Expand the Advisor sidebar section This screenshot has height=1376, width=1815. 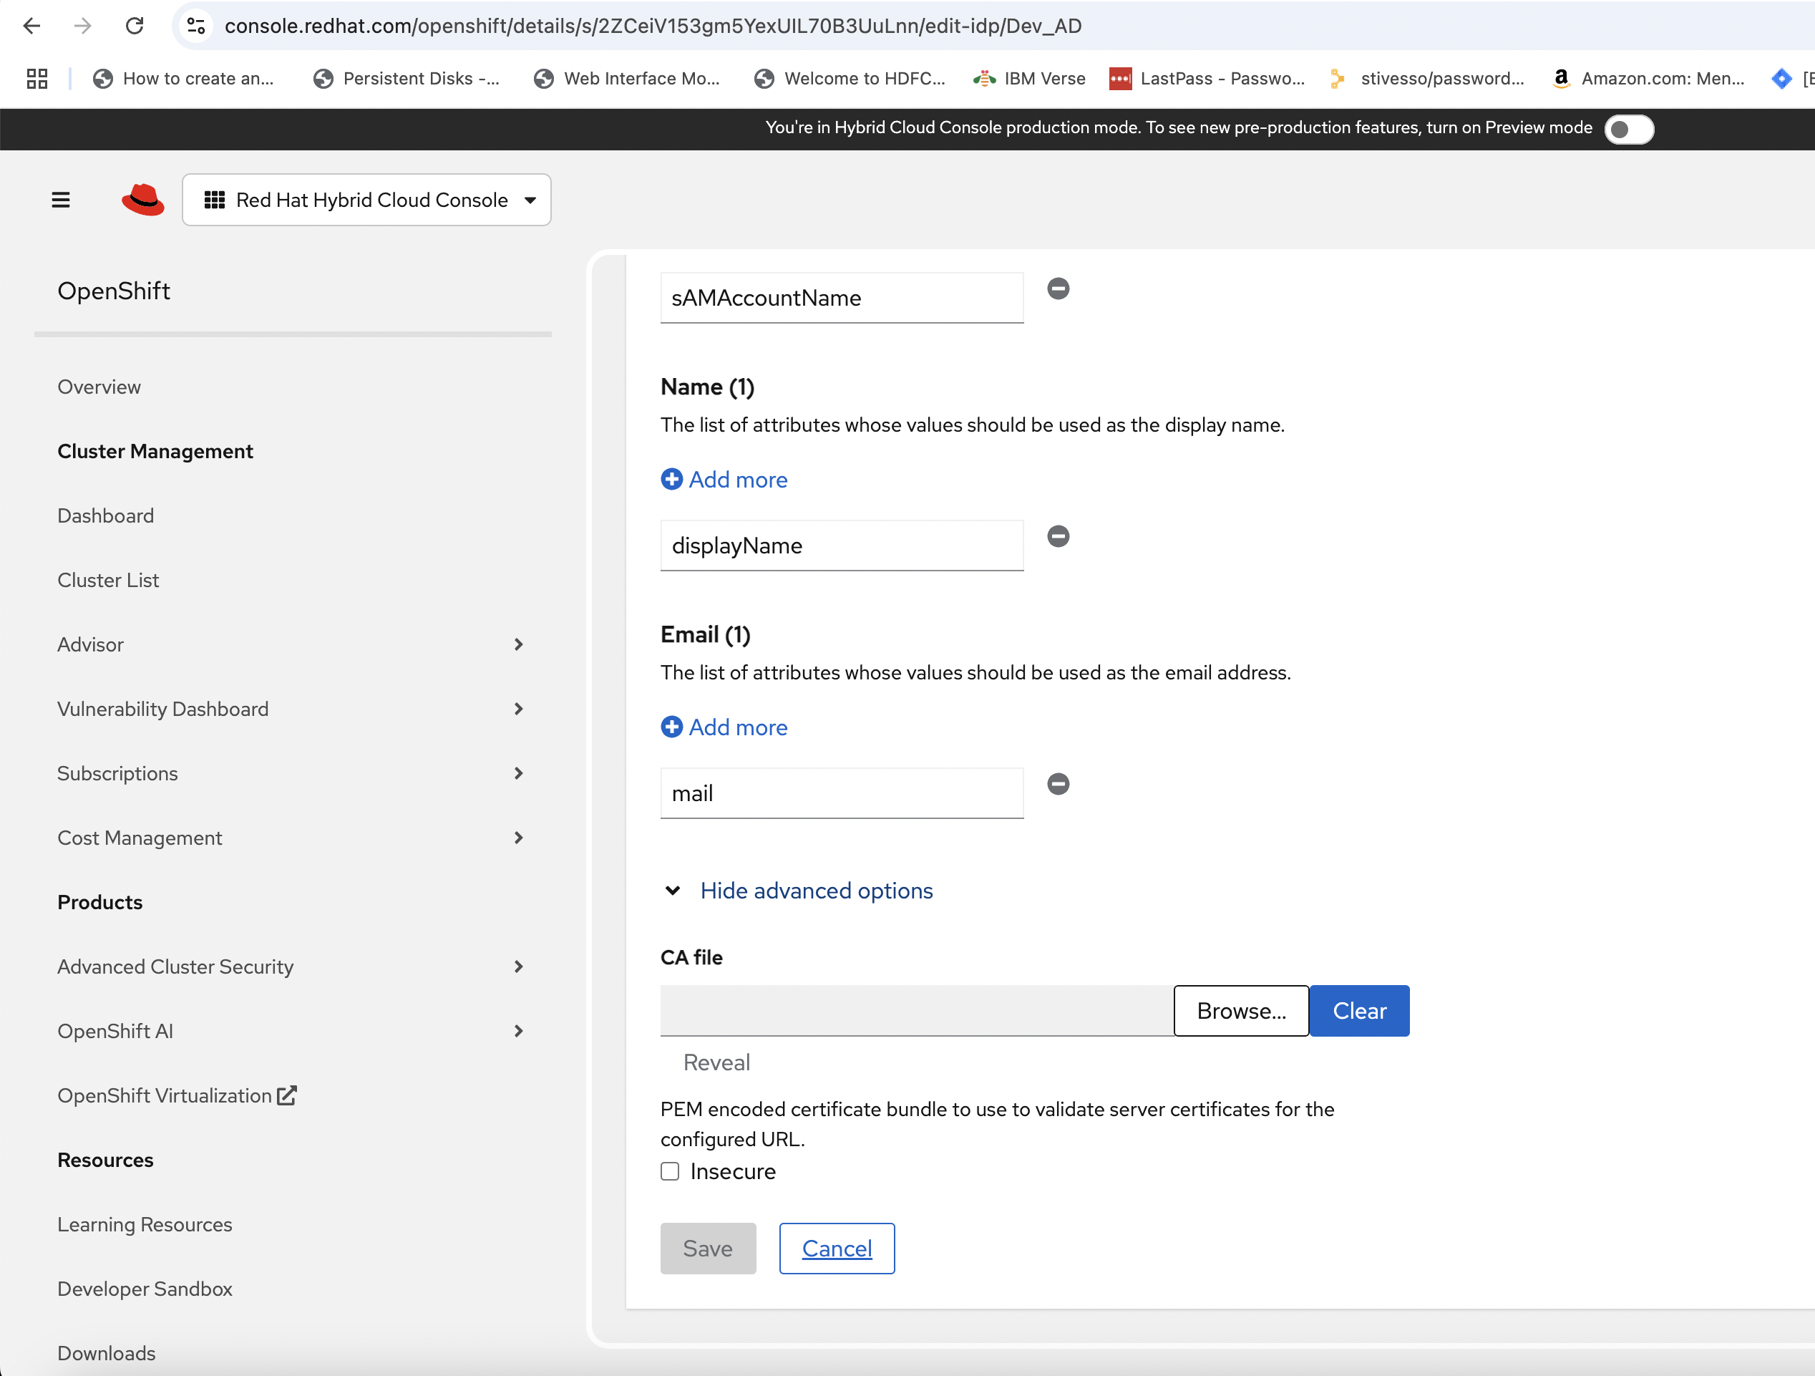click(x=519, y=644)
